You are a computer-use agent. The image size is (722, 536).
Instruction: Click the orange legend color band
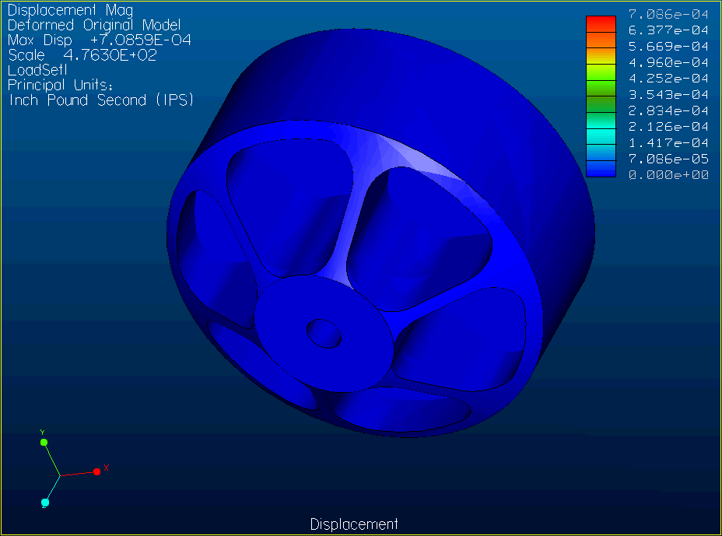(x=601, y=39)
